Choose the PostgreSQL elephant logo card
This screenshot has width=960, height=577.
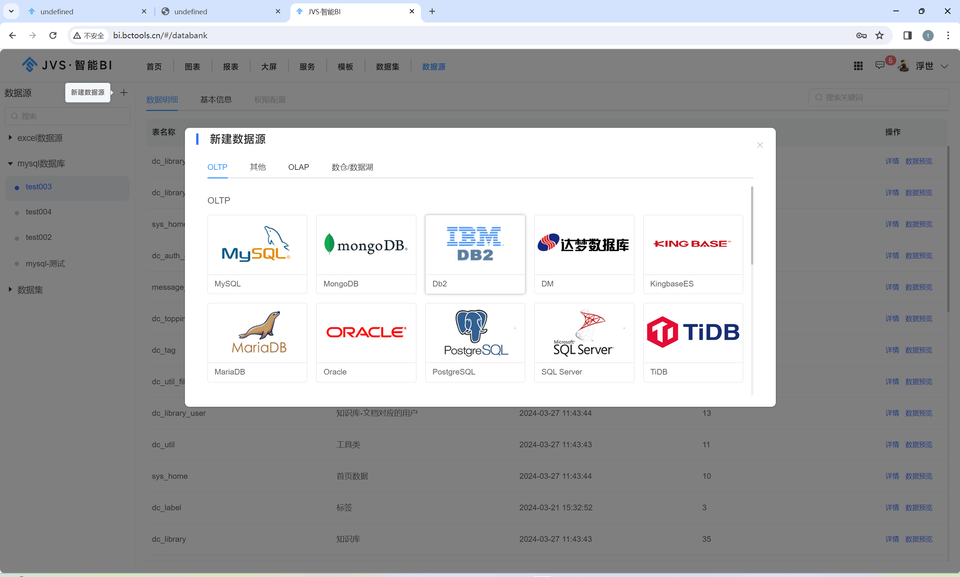[475, 333]
